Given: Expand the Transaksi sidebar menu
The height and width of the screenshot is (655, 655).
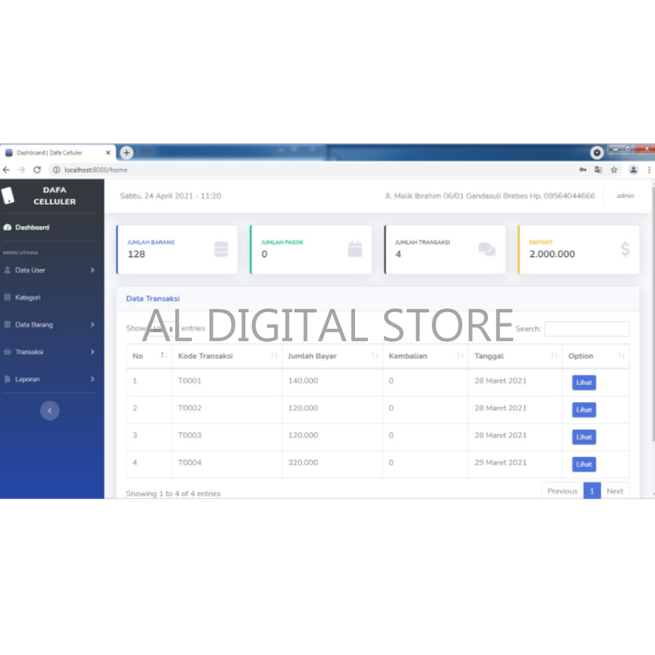Looking at the screenshot, I should click(x=49, y=351).
